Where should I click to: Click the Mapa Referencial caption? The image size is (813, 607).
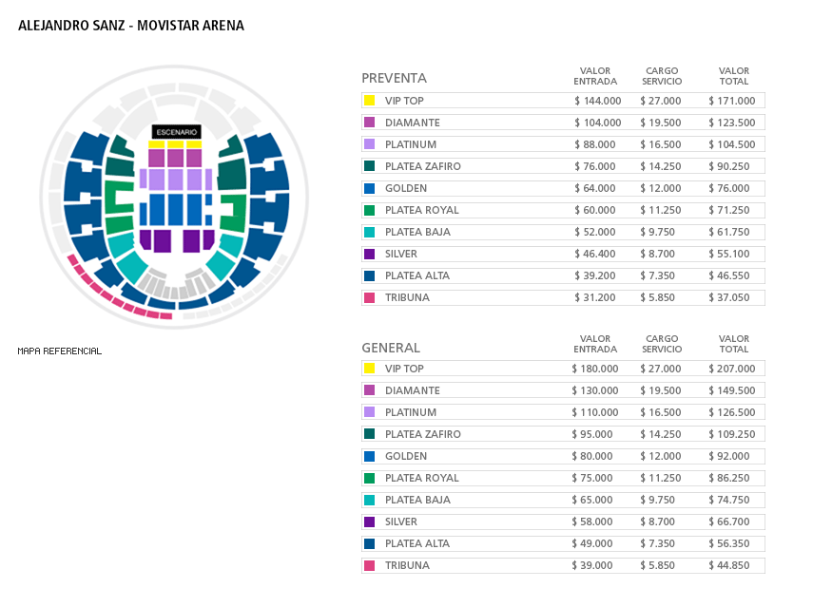[60, 351]
